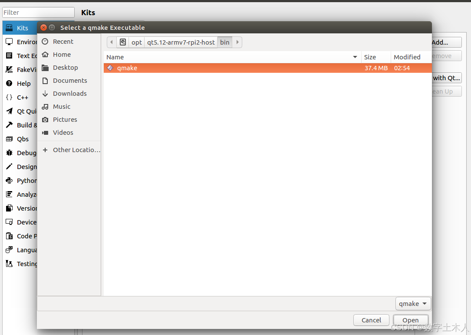Click the Code Pasting clipboard icon
Viewport: 471px width, 335px height.
[9, 236]
